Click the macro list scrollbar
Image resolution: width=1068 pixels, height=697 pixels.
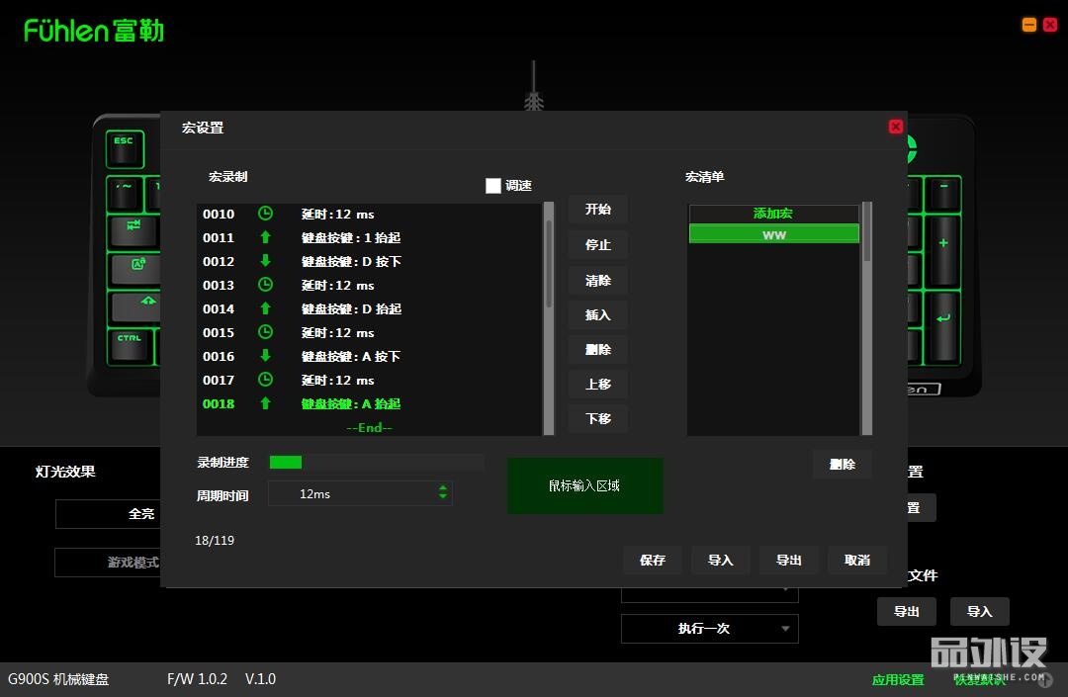click(x=867, y=316)
